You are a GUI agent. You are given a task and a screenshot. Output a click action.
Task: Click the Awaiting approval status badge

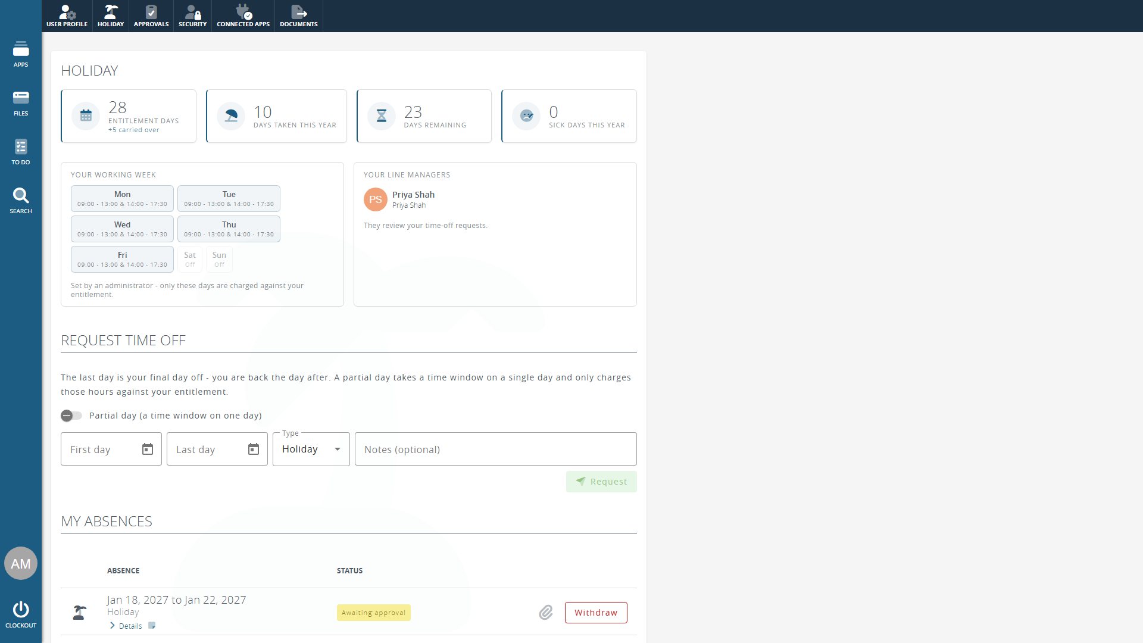coord(373,613)
